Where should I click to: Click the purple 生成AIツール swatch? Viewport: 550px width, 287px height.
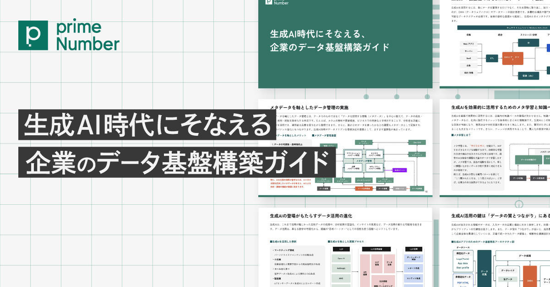[x=399, y=170]
